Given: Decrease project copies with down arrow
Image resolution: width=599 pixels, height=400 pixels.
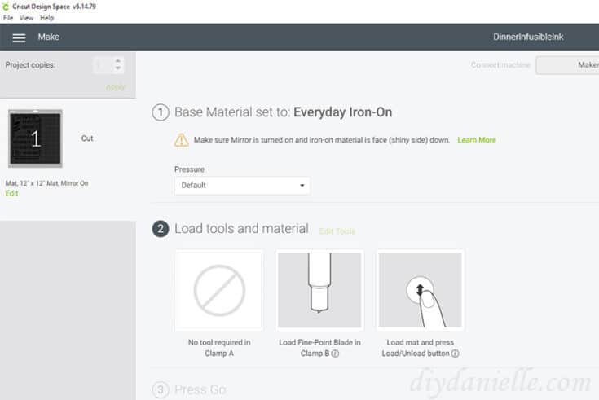Looking at the screenshot, I should pyautogui.click(x=118, y=69).
